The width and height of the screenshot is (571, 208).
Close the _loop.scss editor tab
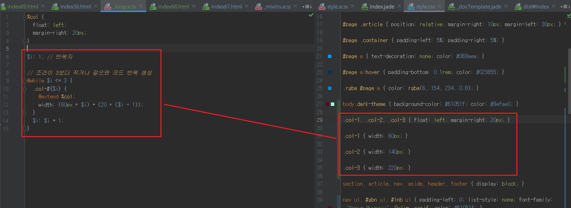click(141, 6)
